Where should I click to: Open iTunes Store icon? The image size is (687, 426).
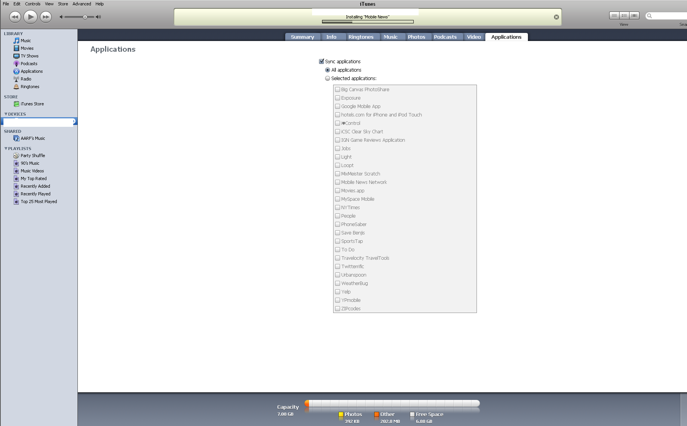16,104
